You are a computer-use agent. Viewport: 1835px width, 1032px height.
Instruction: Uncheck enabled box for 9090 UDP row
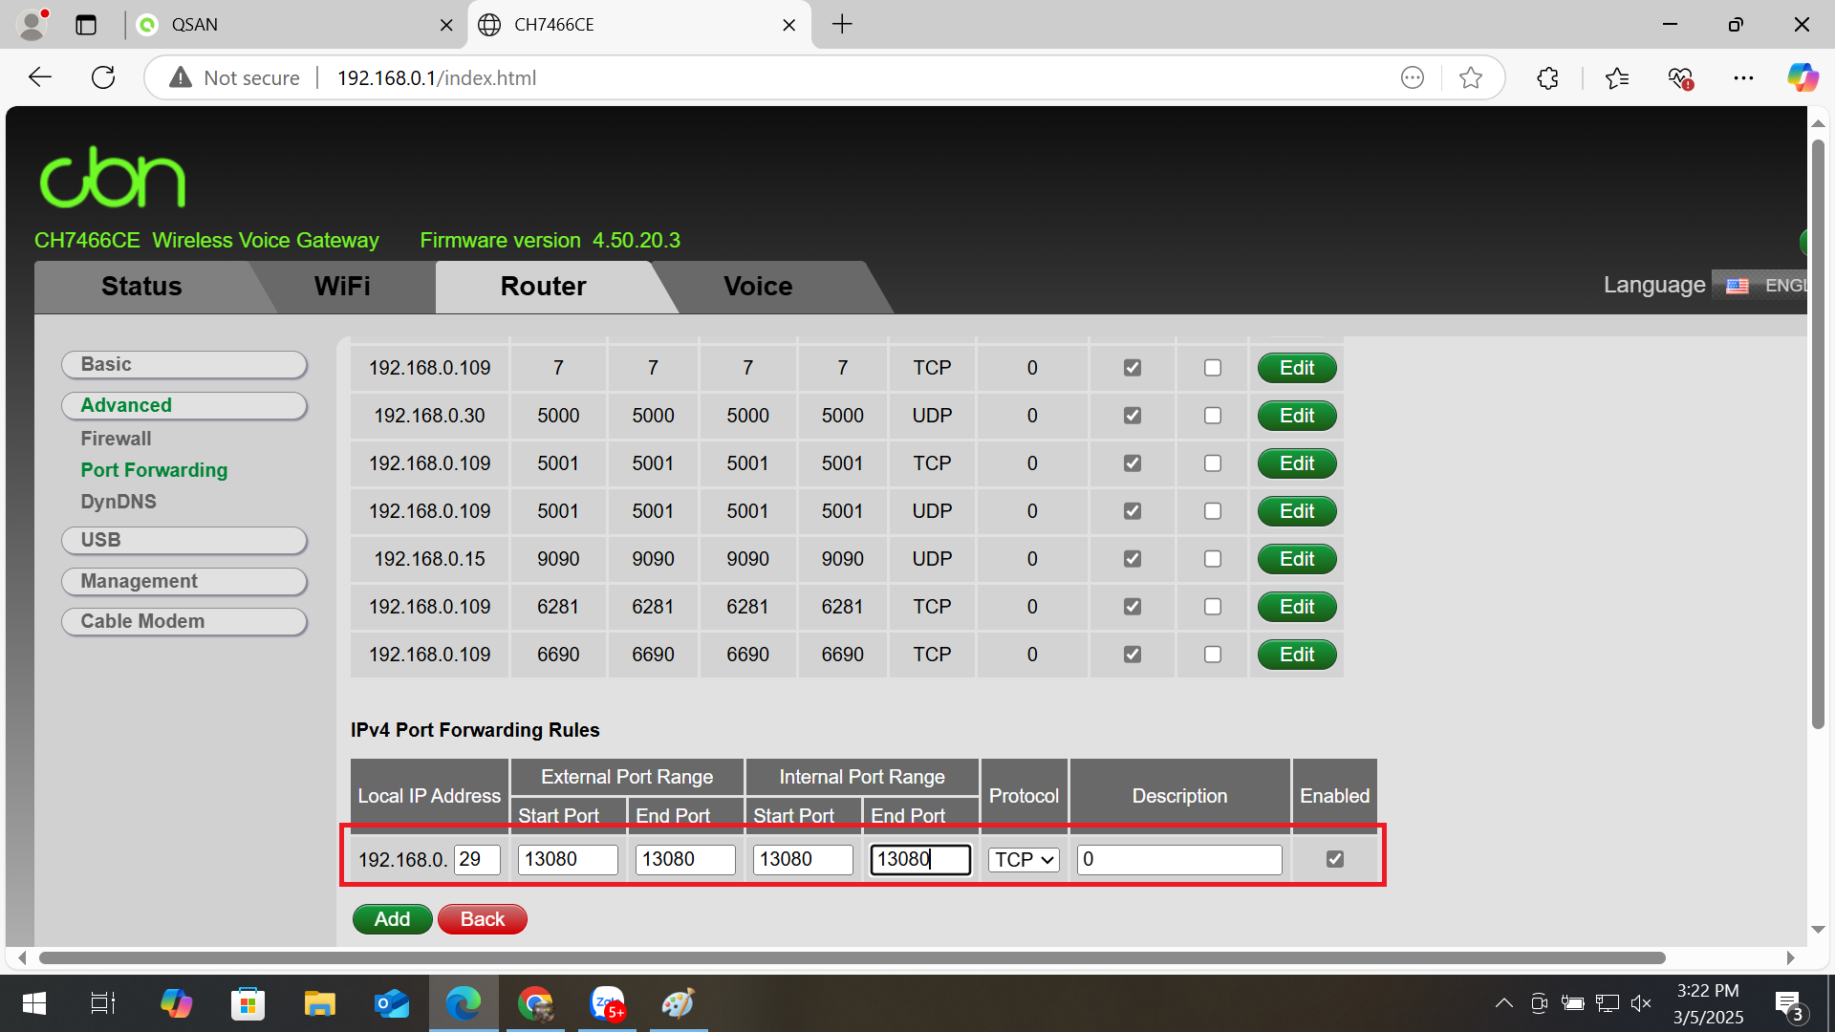tap(1132, 559)
